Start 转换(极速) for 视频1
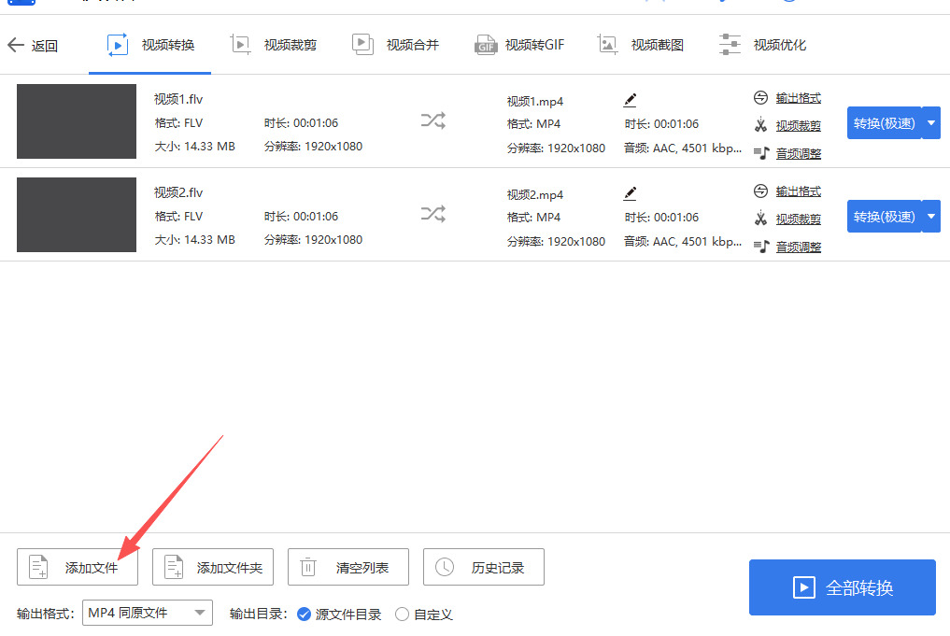 coord(884,123)
